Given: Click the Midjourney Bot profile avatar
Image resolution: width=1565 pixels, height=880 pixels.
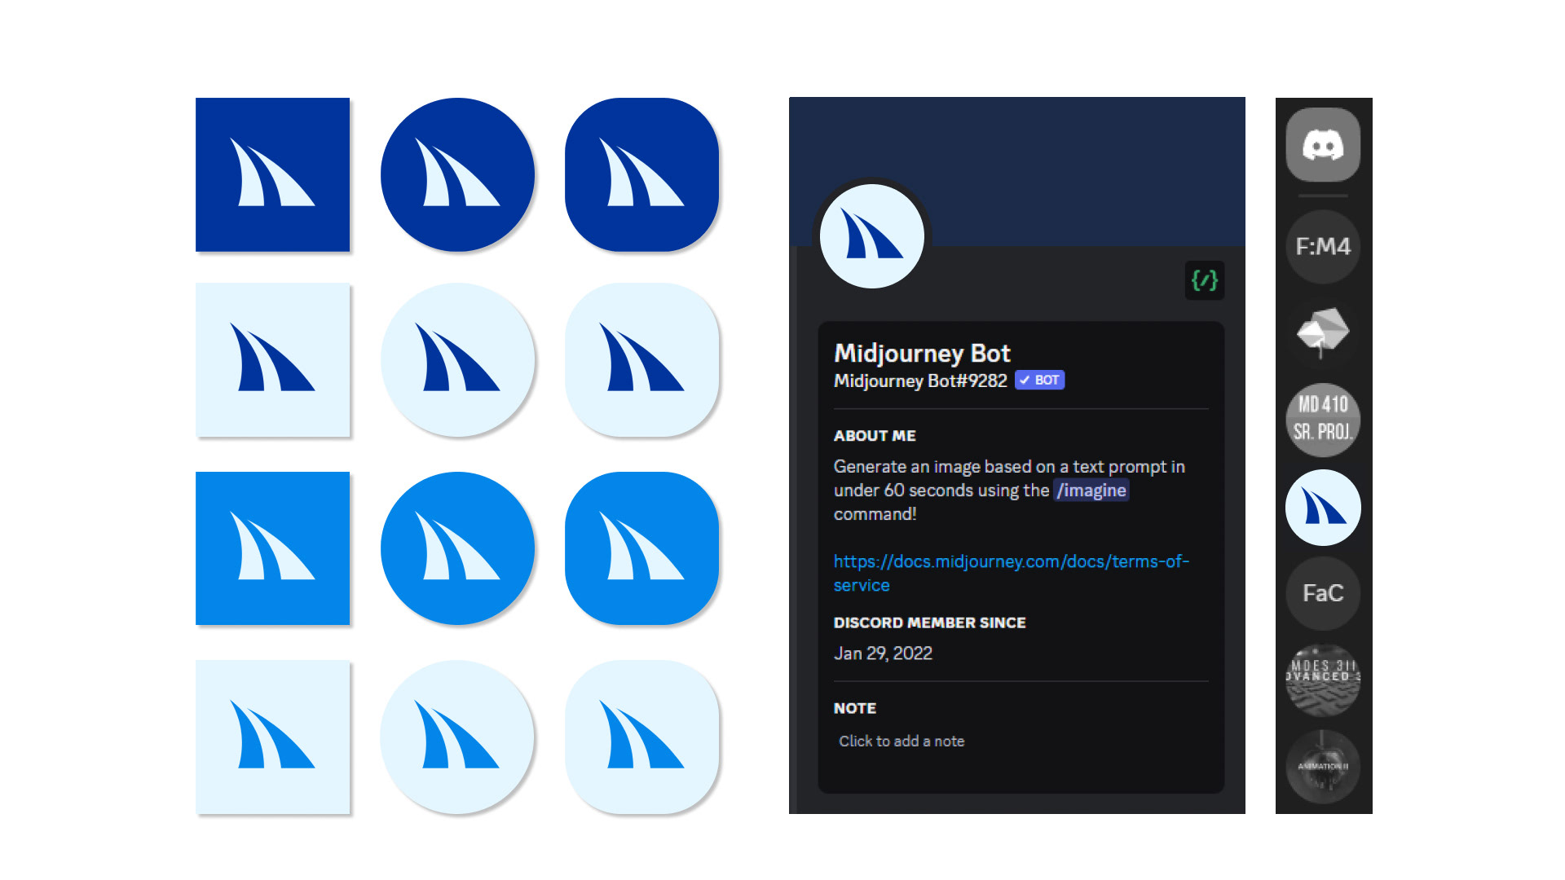Looking at the screenshot, I should point(871,236).
